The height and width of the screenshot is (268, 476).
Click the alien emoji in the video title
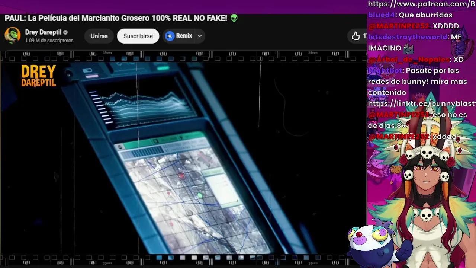tap(234, 18)
